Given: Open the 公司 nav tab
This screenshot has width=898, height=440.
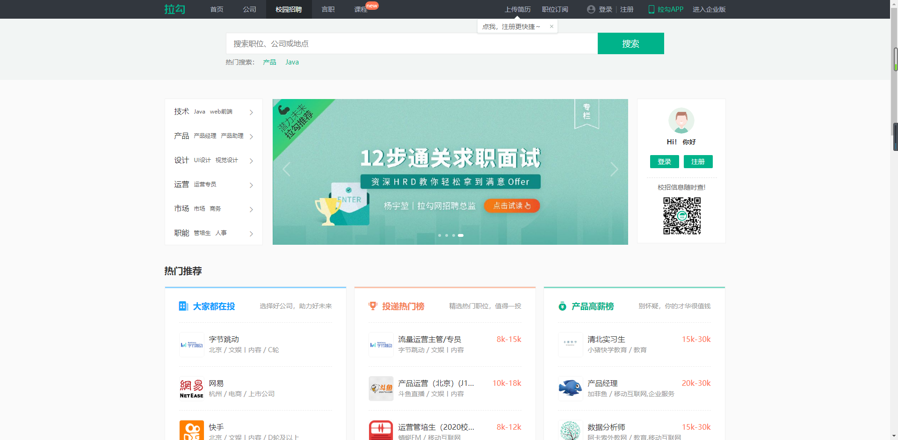Looking at the screenshot, I should 249,9.
